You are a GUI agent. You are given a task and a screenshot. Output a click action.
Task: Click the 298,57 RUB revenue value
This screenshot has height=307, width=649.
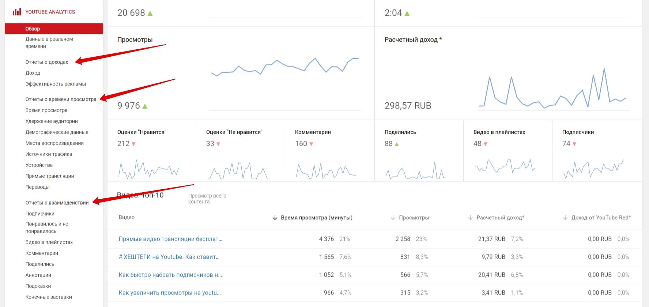point(408,106)
